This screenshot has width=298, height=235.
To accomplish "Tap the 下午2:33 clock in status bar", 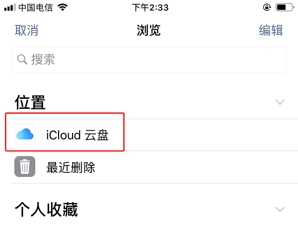I will pyautogui.click(x=150, y=7).
